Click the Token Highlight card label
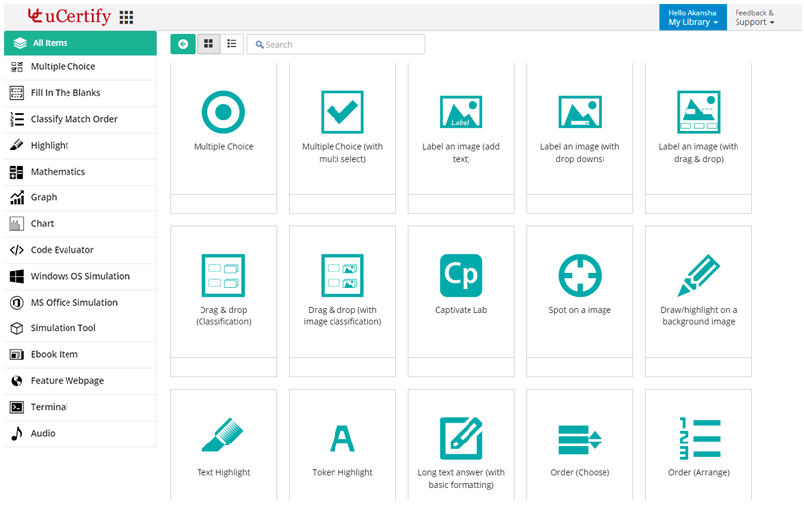This screenshot has width=804, height=506. point(342,472)
